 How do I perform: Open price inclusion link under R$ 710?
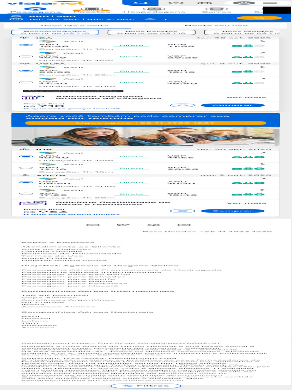(x=71, y=109)
